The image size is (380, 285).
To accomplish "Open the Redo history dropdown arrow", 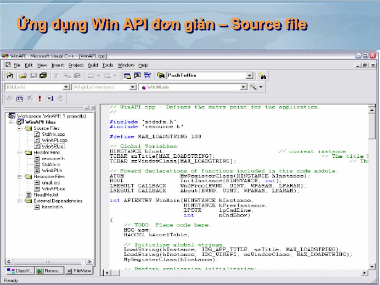I will [x=115, y=76].
